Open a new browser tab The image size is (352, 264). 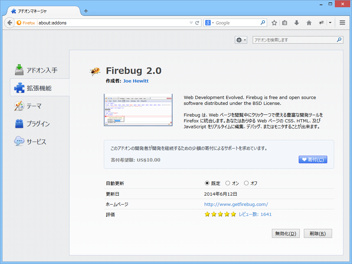pyautogui.click(x=86, y=11)
